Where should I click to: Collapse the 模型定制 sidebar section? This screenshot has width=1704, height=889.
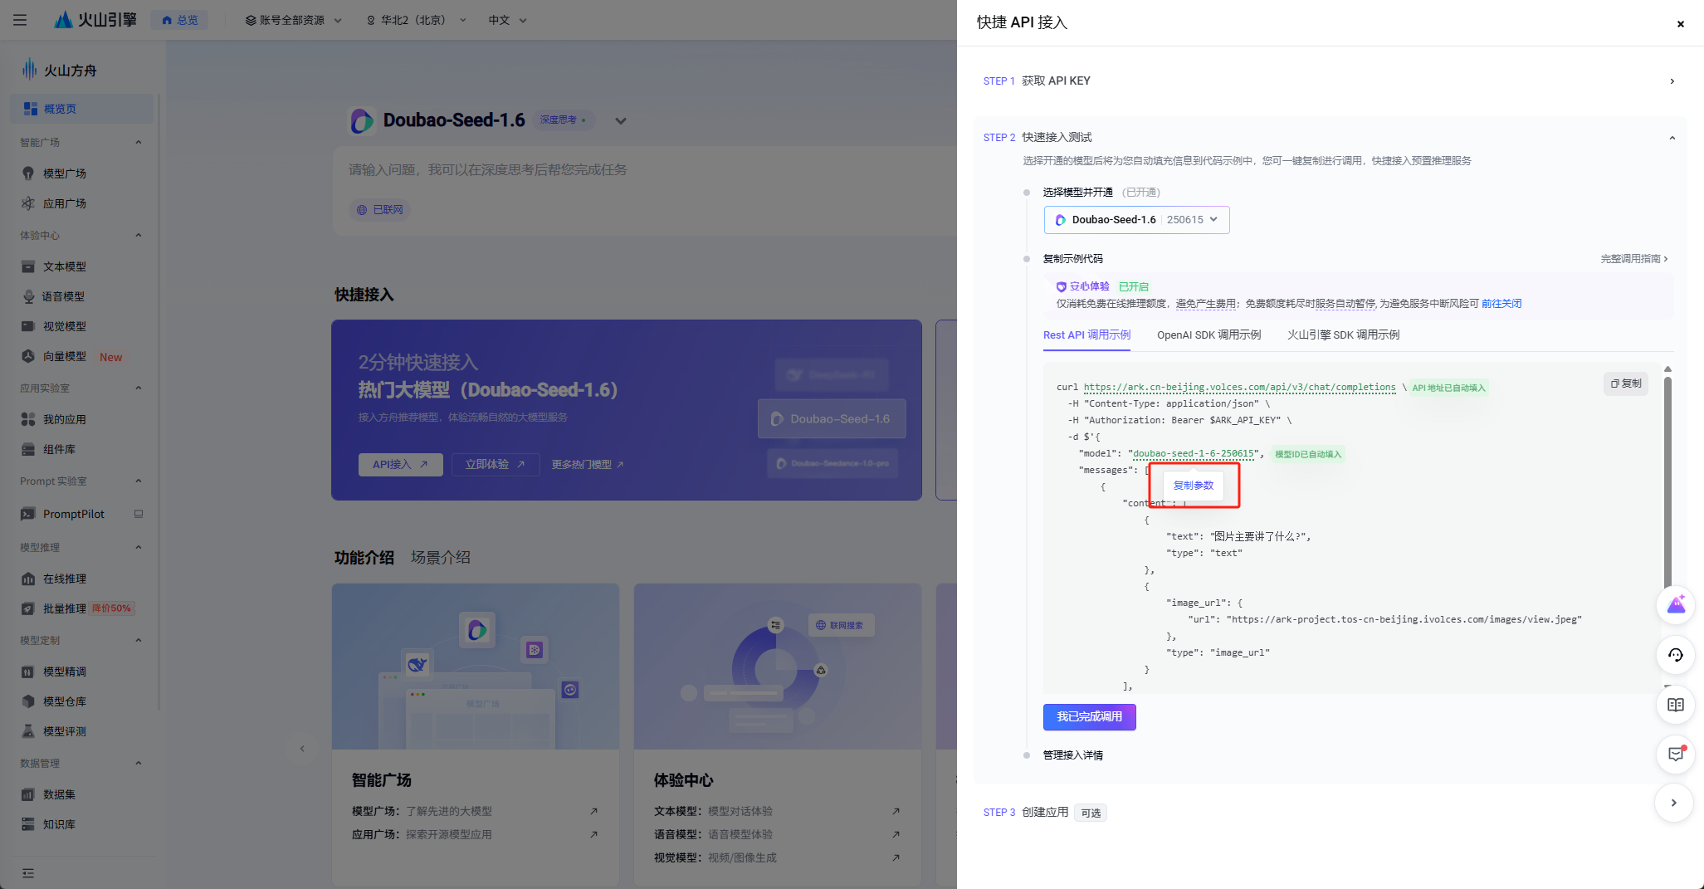(x=139, y=640)
